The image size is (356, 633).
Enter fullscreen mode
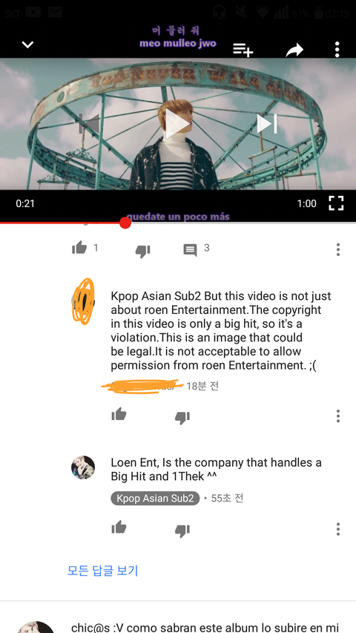tap(336, 203)
